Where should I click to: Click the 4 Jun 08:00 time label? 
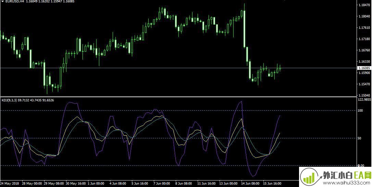tap(118, 184)
